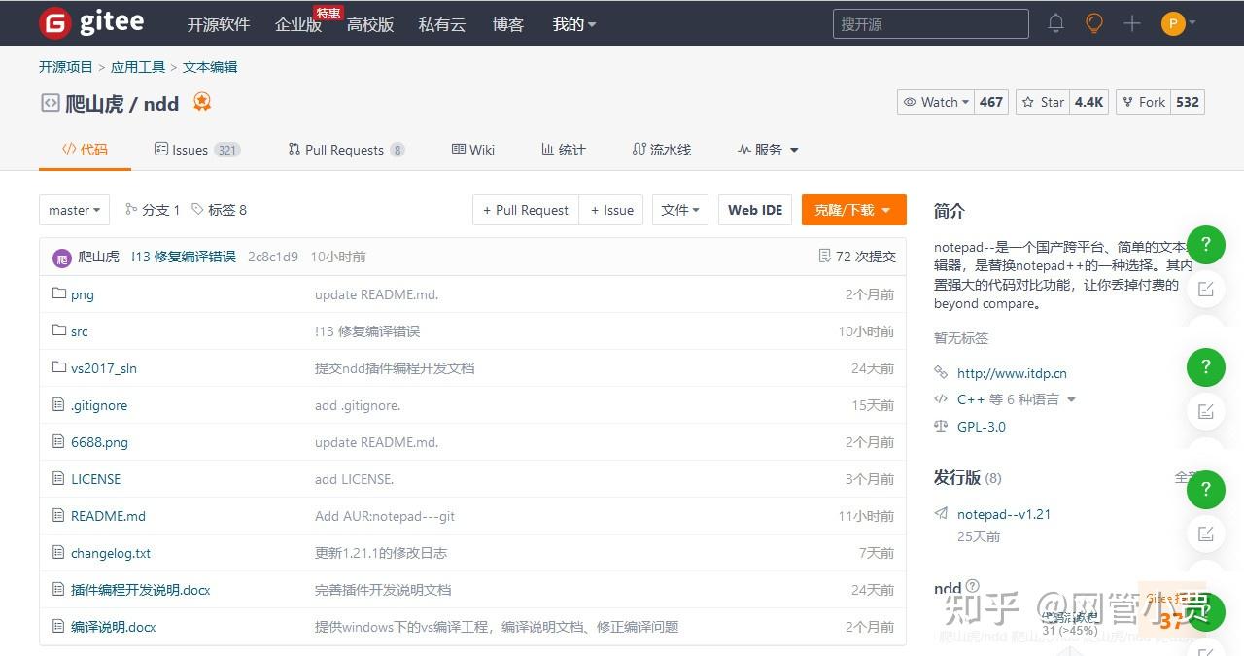Click the src folder icon

(x=59, y=330)
